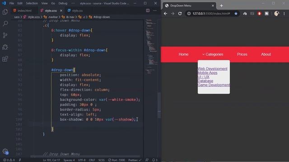Open the feedback icon in status bar
The height and width of the screenshot is (162, 289).
click(x=147, y=160)
